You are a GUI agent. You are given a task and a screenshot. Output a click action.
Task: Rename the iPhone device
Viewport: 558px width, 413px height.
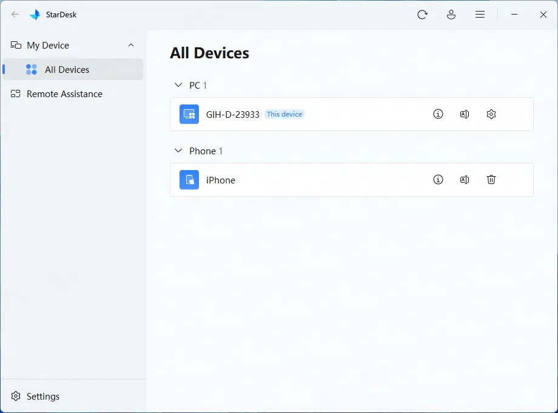tap(465, 180)
